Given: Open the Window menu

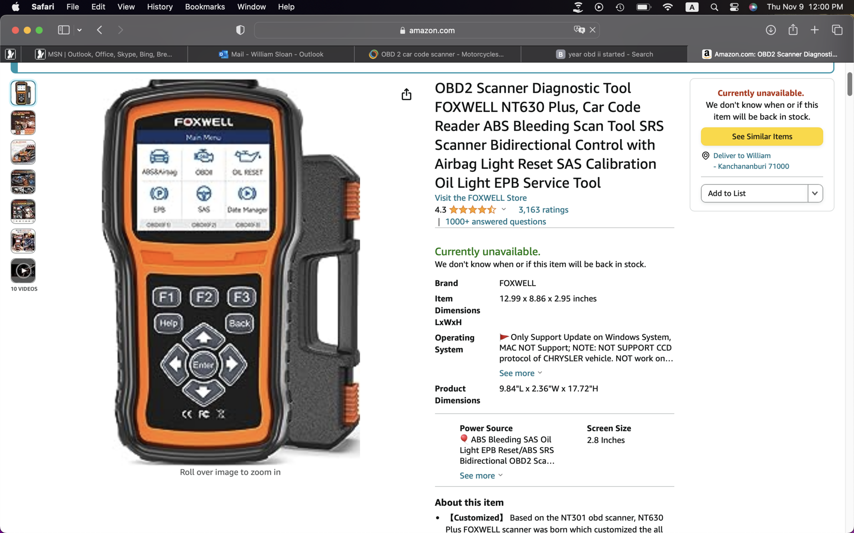Looking at the screenshot, I should click(251, 7).
